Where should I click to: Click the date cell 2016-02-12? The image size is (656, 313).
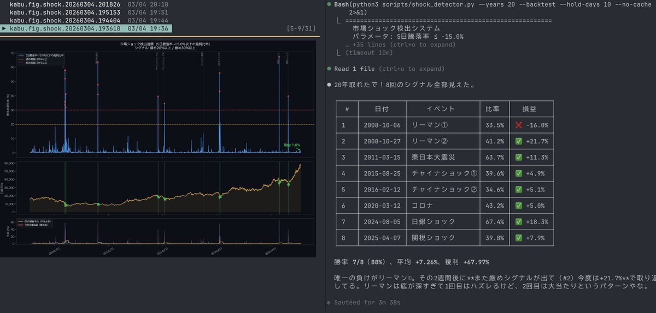click(x=382, y=190)
